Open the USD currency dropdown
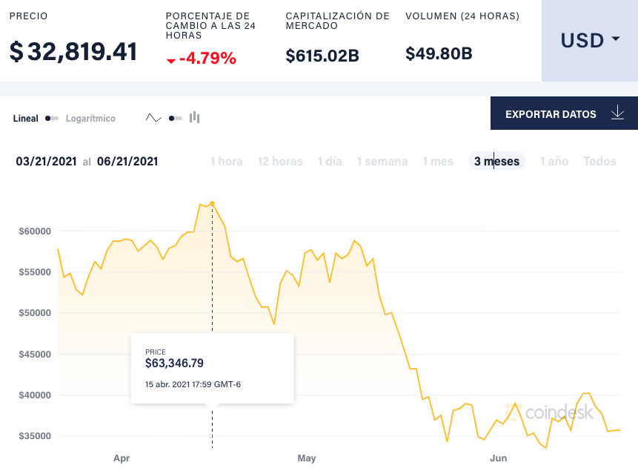The height and width of the screenshot is (471, 638). pos(590,40)
